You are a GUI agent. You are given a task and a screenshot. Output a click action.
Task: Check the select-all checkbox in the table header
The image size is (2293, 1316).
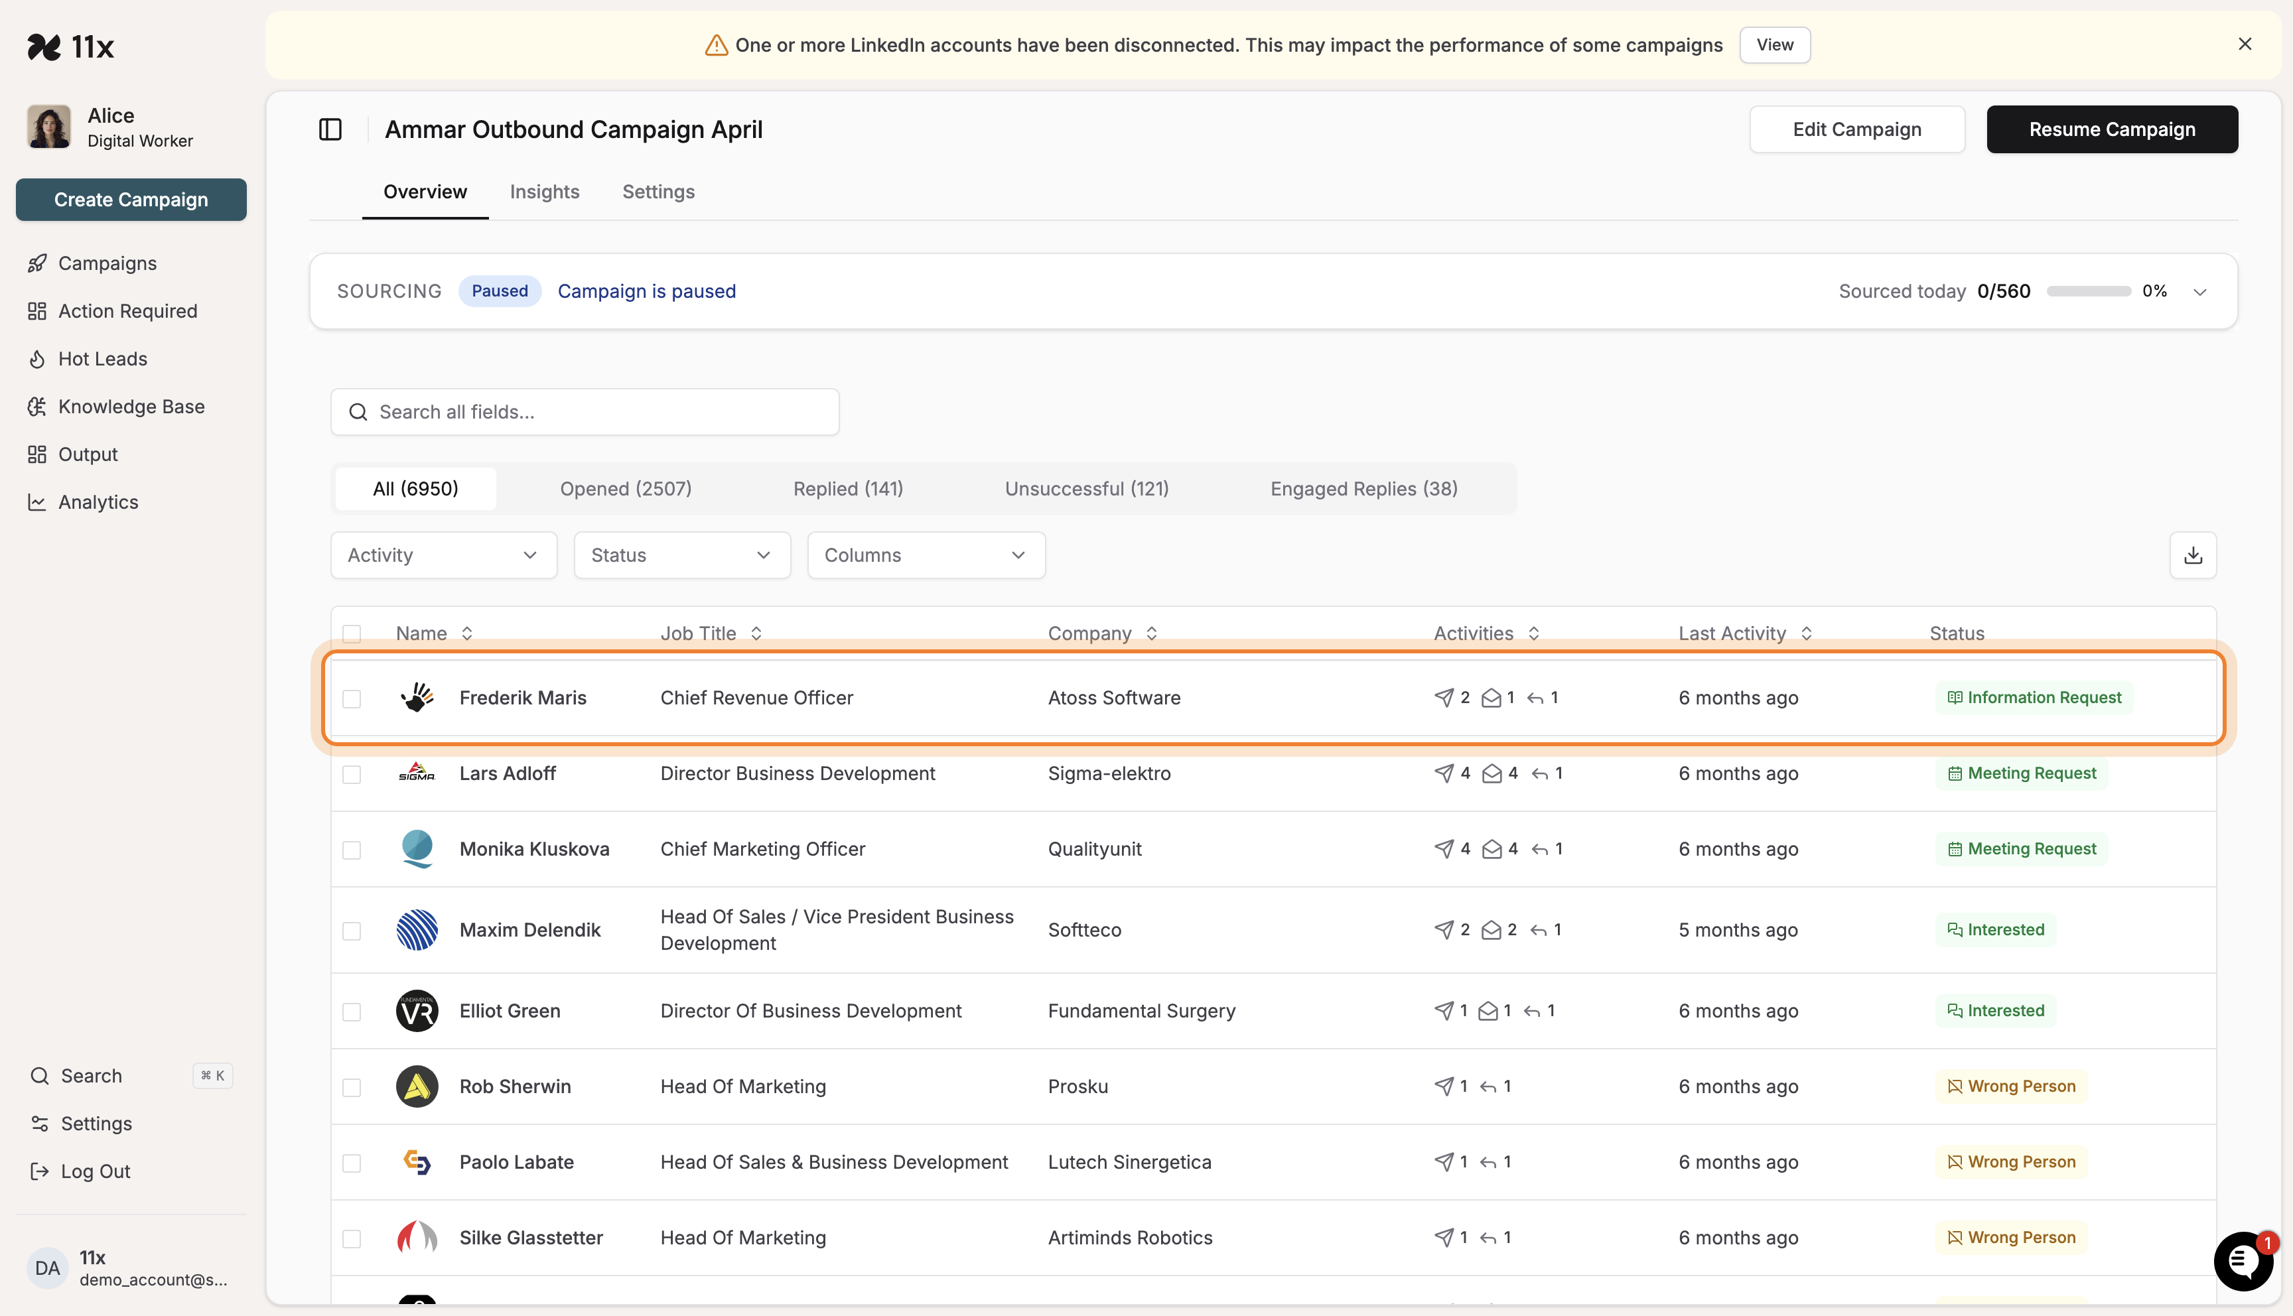[352, 633]
